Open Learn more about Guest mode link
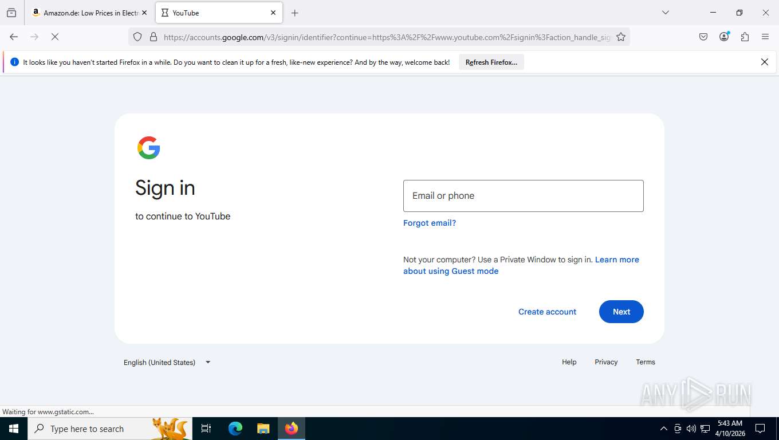Image resolution: width=779 pixels, height=440 pixels. (521, 265)
